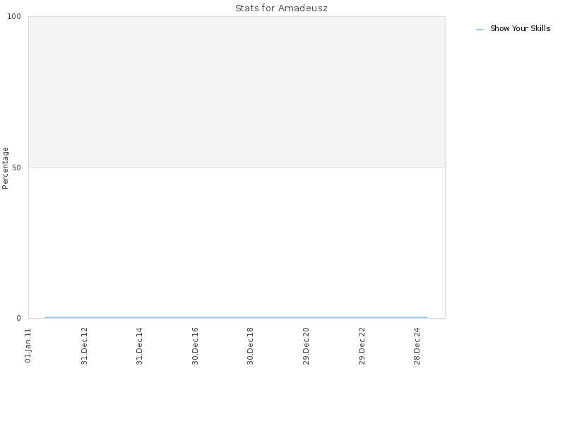Click the 50 percent horizontal gridline
This screenshot has width=565, height=424.
(x=237, y=167)
